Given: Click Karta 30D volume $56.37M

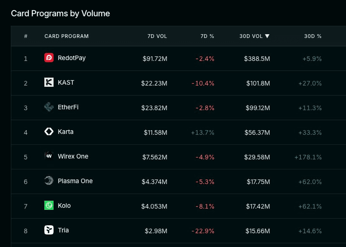Looking at the screenshot, I should (257, 133).
